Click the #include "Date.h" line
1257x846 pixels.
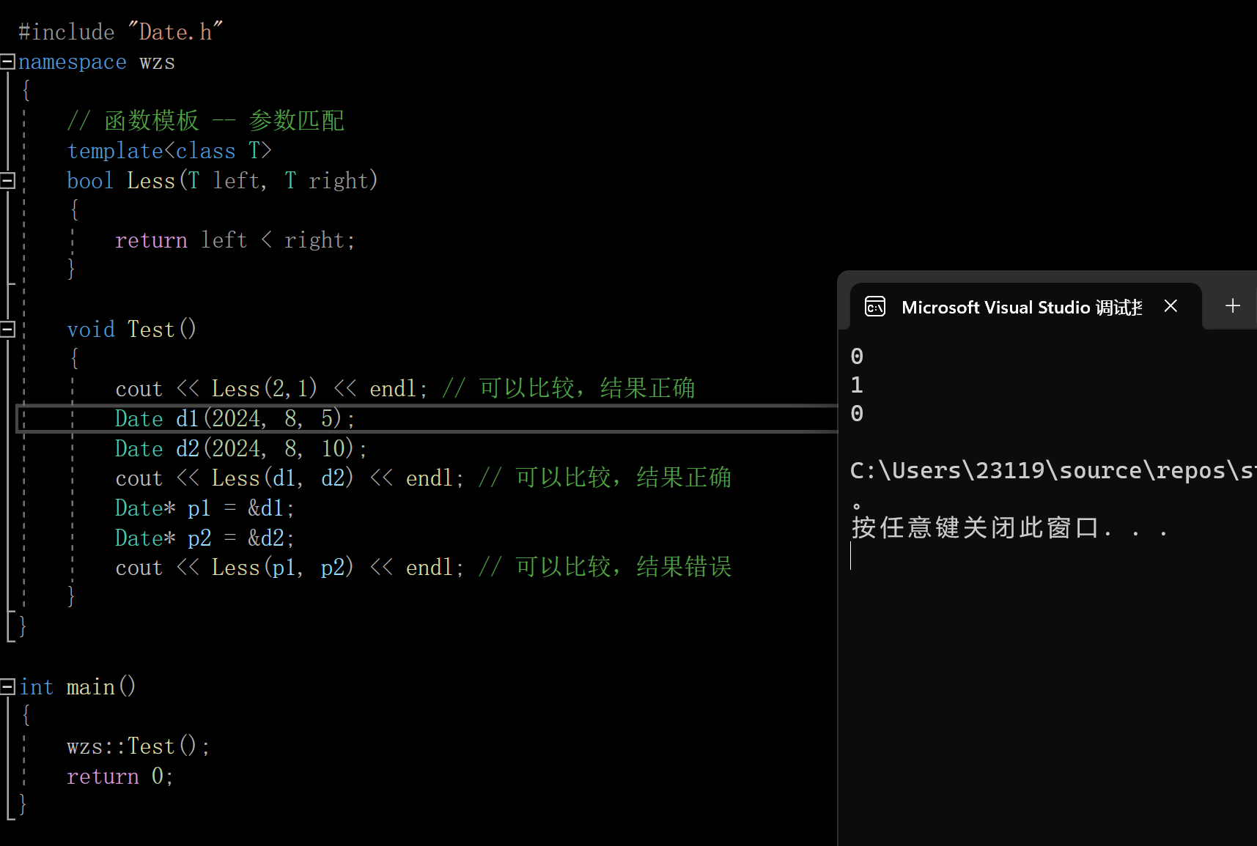[x=121, y=32]
